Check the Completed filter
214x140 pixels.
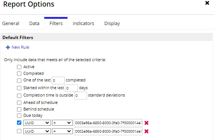[19, 73]
